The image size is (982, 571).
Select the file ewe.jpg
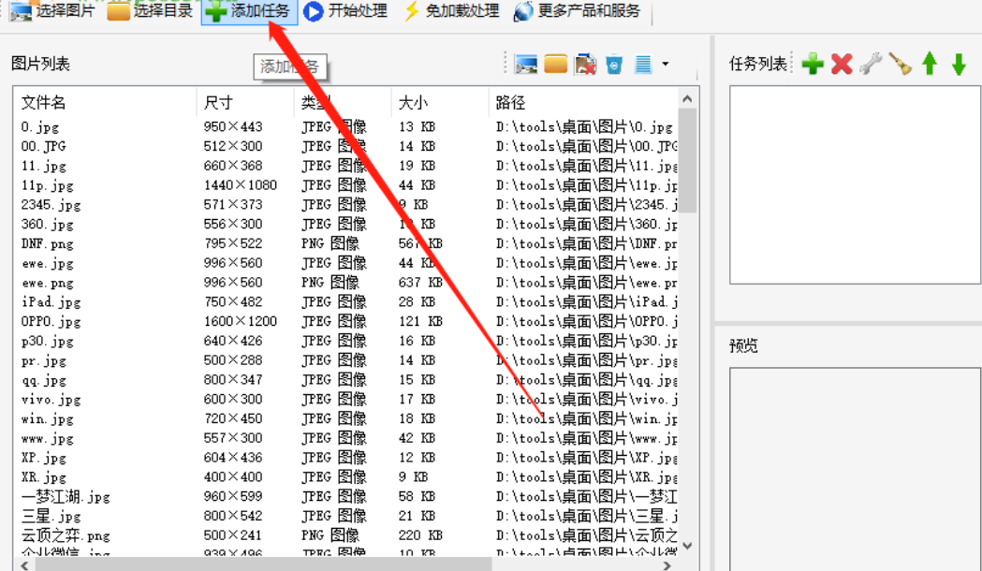coord(47,263)
